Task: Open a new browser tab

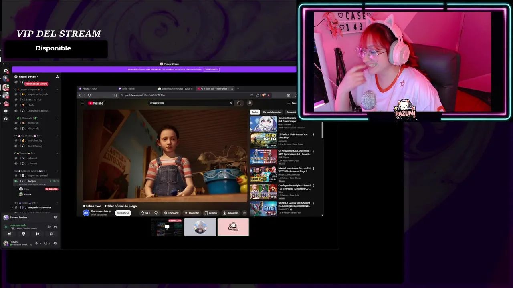Action: (x=238, y=89)
